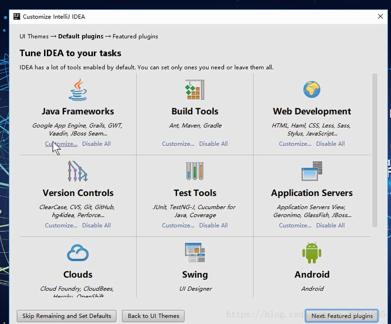Viewport: 391px width, 324px height.
Task: Disable All Version Controls plugins
Action: (x=96, y=225)
